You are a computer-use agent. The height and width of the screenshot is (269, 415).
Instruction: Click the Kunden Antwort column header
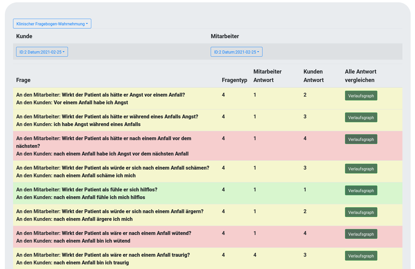pyautogui.click(x=313, y=76)
